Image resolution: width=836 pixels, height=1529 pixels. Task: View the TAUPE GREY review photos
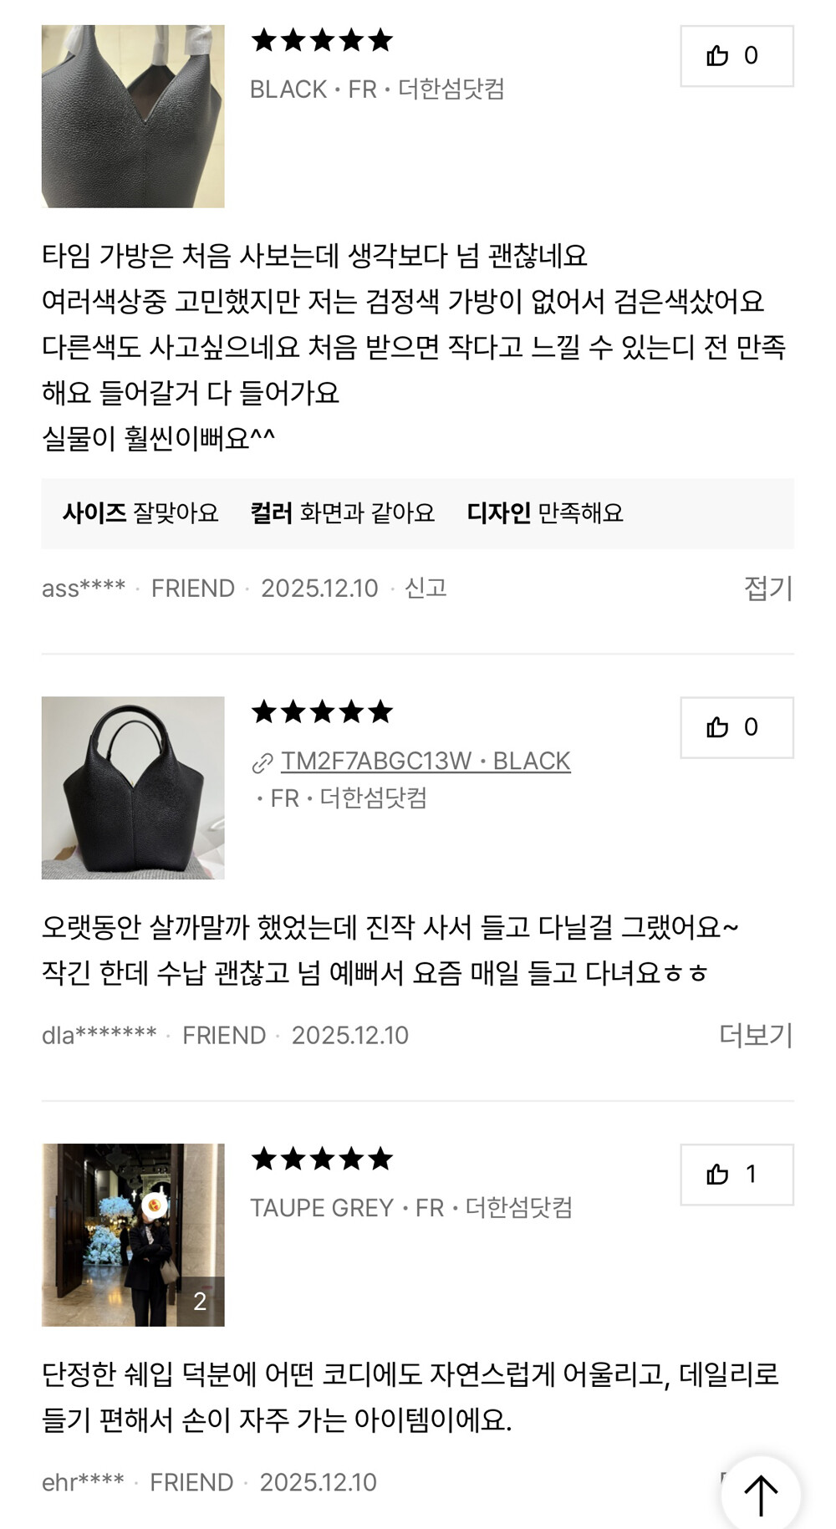[133, 1235]
